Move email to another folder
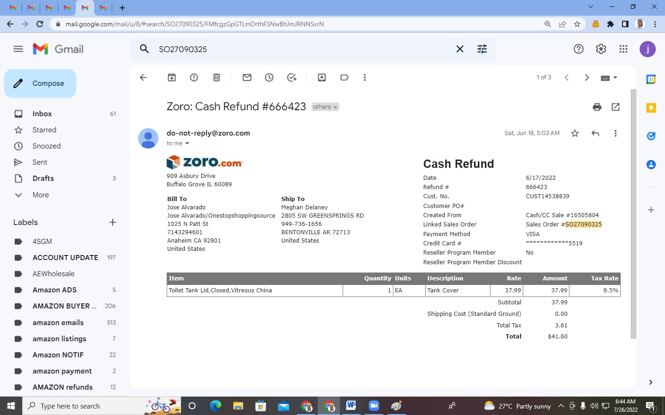Screen dimensions: 665x415 (x=322, y=77)
